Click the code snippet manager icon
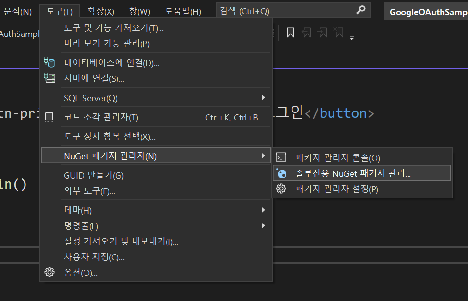468x301 pixels. 49,117
